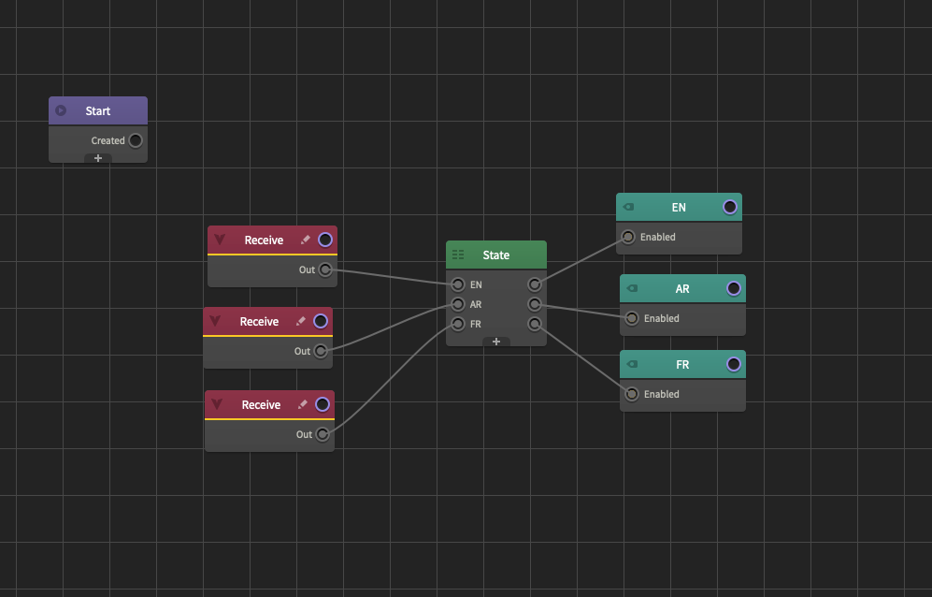Viewport: 932px width, 597px height.
Task: Click the play icon on the Start node
Action: click(x=60, y=109)
